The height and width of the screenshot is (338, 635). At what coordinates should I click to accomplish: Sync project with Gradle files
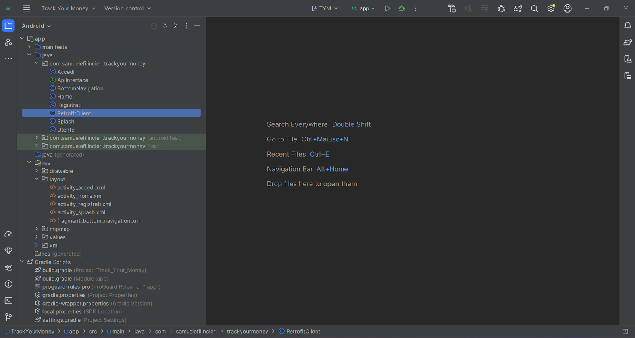point(518,8)
